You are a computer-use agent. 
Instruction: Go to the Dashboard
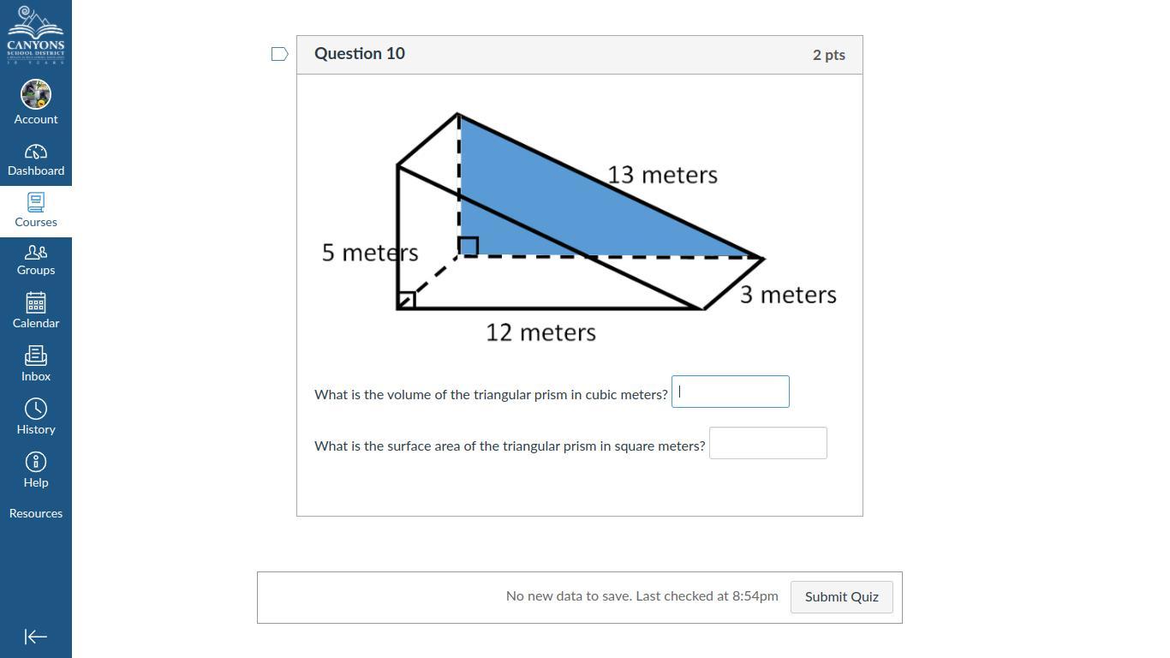pyautogui.click(x=36, y=160)
